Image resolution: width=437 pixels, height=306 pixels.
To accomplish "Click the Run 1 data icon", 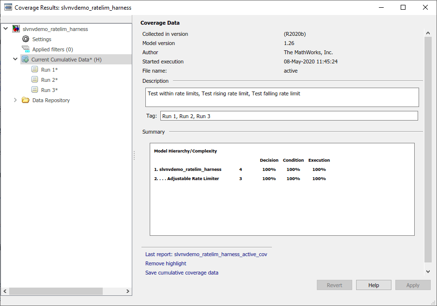I will [35, 70].
